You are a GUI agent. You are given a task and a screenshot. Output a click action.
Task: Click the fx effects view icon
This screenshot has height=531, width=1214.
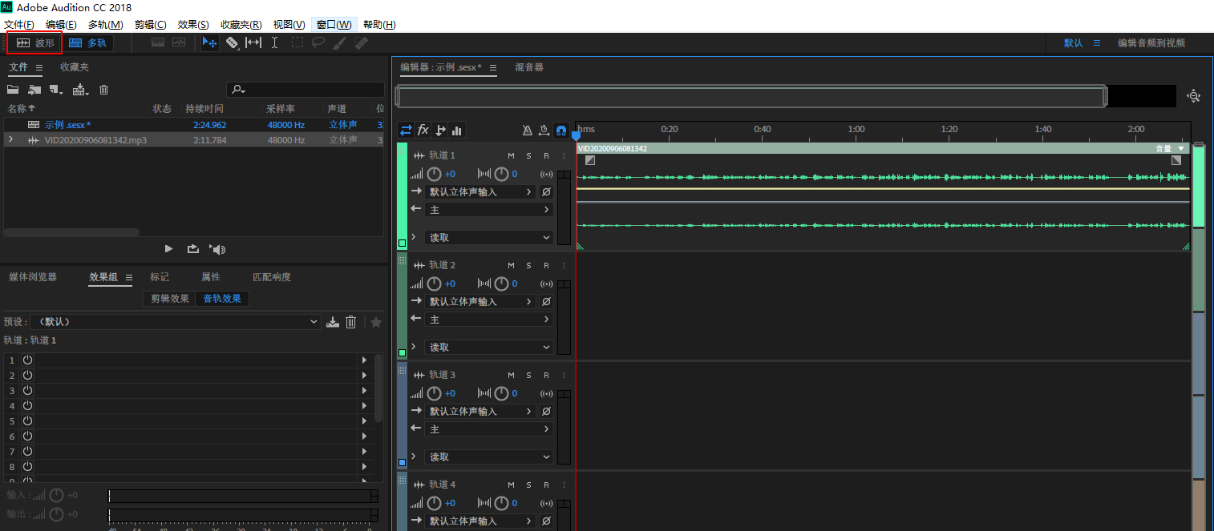click(423, 130)
